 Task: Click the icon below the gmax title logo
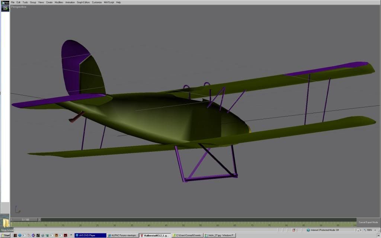[x=5, y=8]
